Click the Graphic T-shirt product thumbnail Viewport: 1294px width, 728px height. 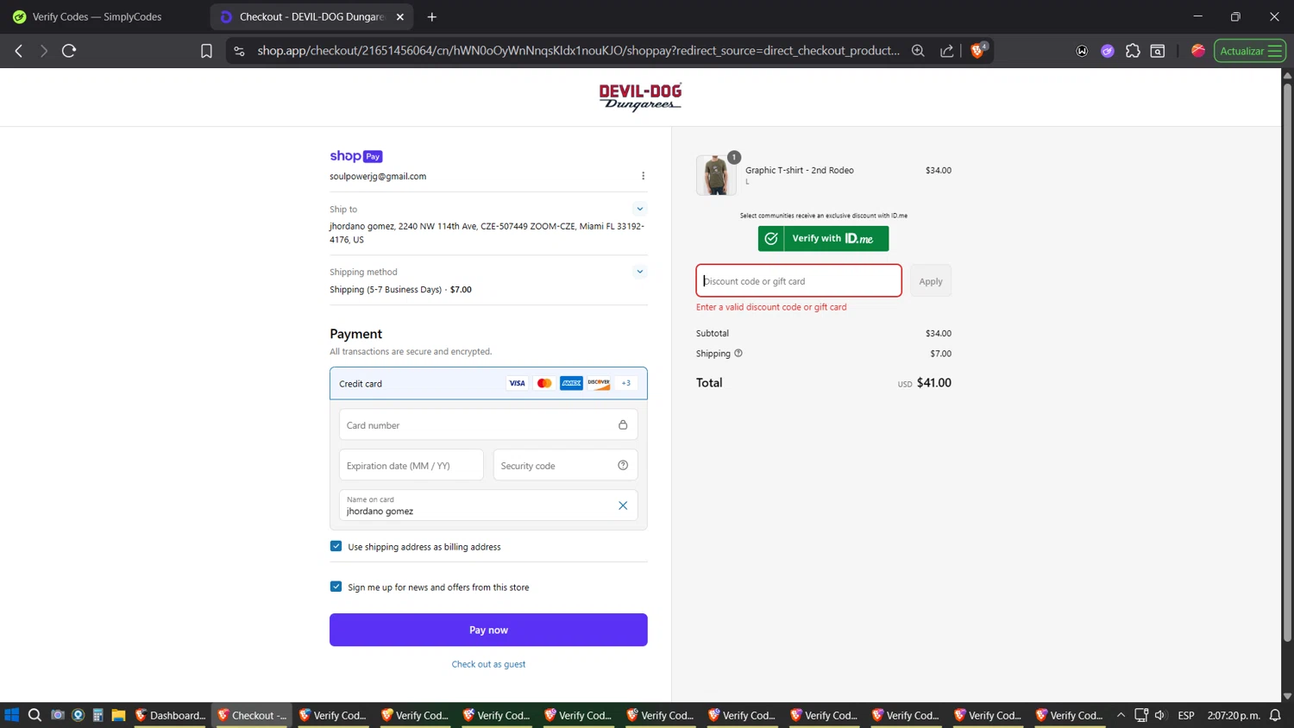pyautogui.click(x=716, y=175)
